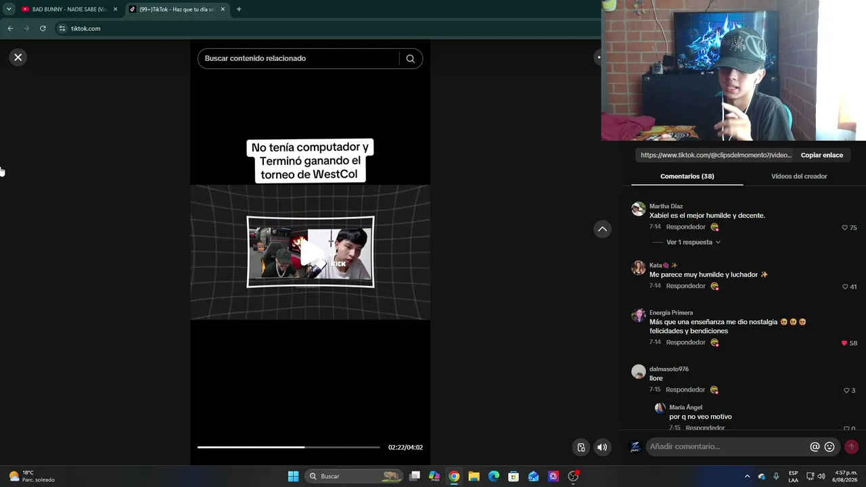Open the emoji picker in comment box
The image size is (866, 487).
click(829, 447)
